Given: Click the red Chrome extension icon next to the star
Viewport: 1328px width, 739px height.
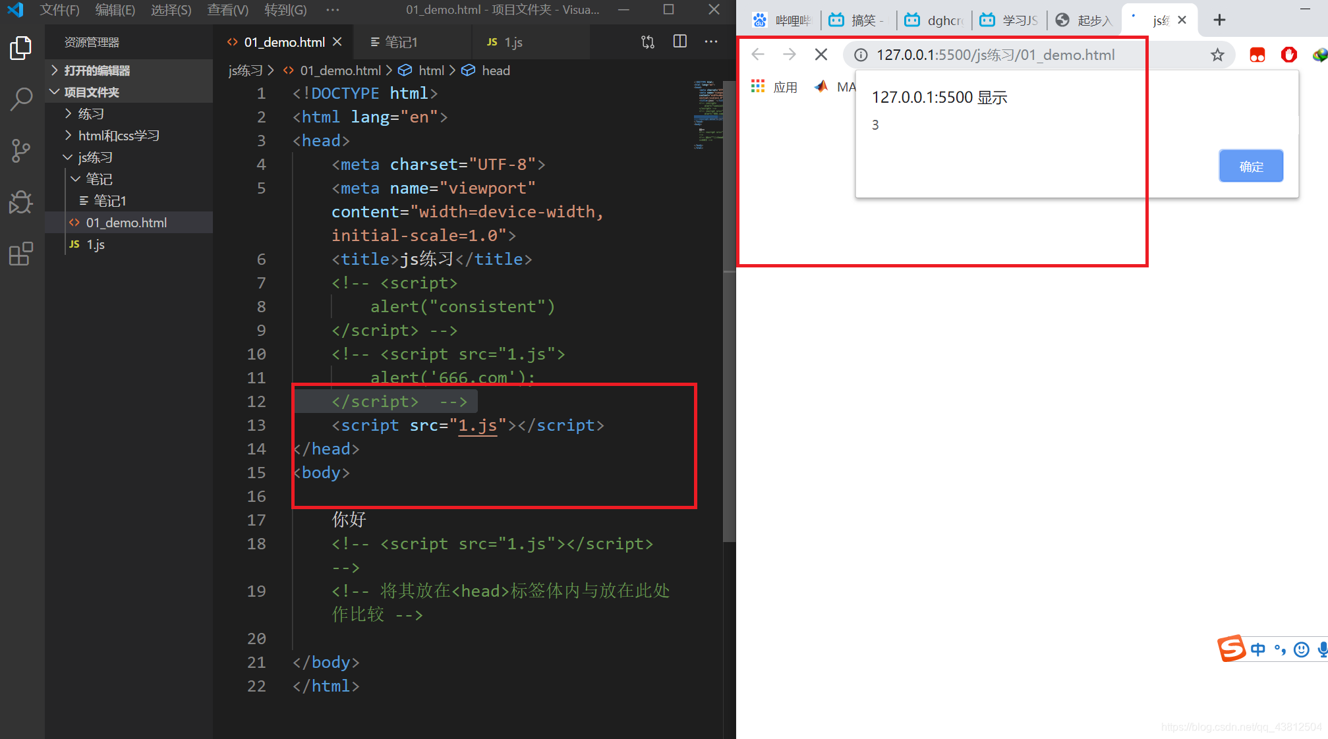Looking at the screenshot, I should pyautogui.click(x=1257, y=55).
